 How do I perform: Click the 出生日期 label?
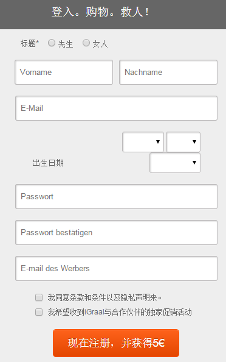click(x=48, y=163)
